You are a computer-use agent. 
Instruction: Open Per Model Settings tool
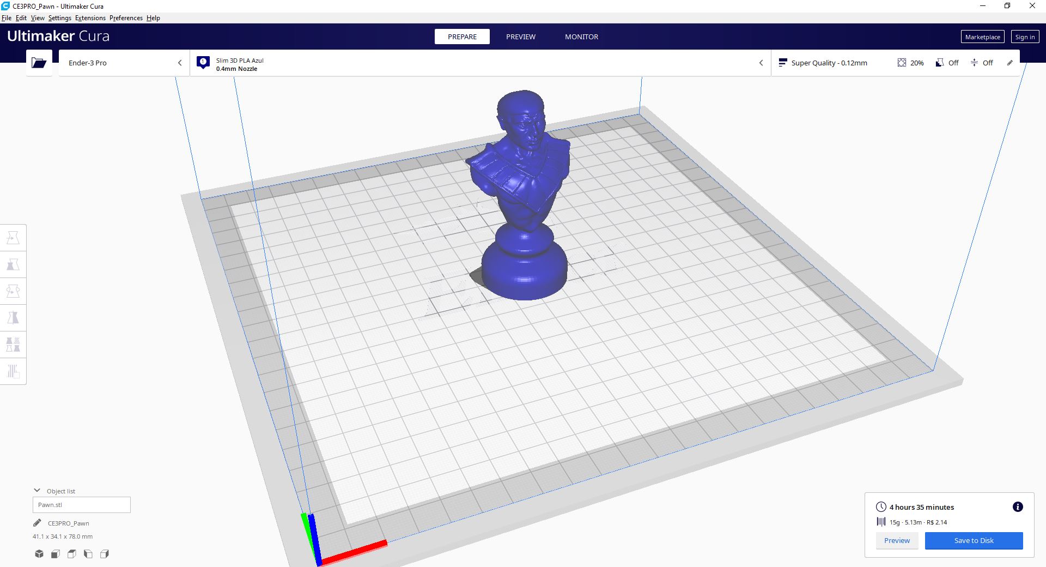click(x=13, y=344)
